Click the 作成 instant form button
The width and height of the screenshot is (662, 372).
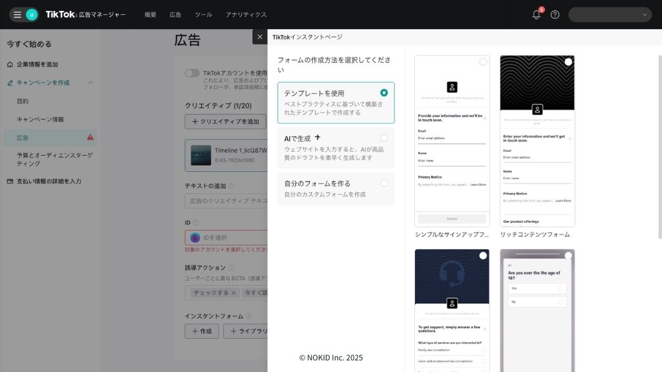point(202,331)
